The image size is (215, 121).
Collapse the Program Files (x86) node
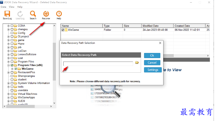(8, 65)
